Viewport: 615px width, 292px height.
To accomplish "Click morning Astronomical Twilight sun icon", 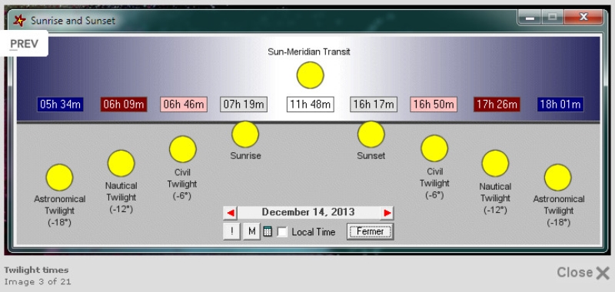I will [x=60, y=178].
